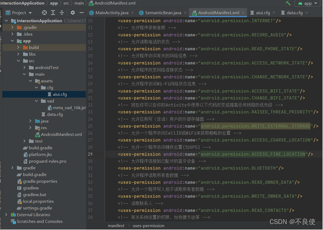The height and width of the screenshot is (230, 323).
Task: Expand the java folder
Action: coord(30,121)
